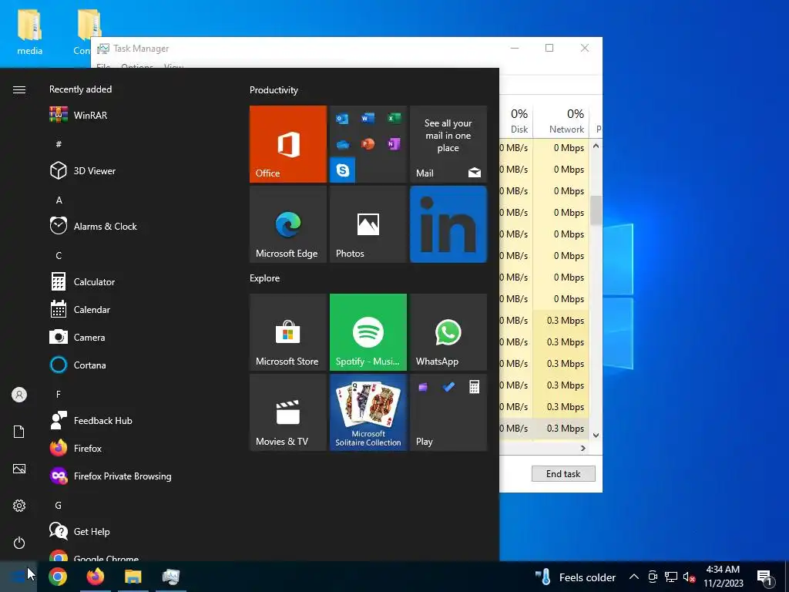Image resolution: width=789 pixels, height=592 pixels.
Task: Click the Productivity group title
Action: 274,90
